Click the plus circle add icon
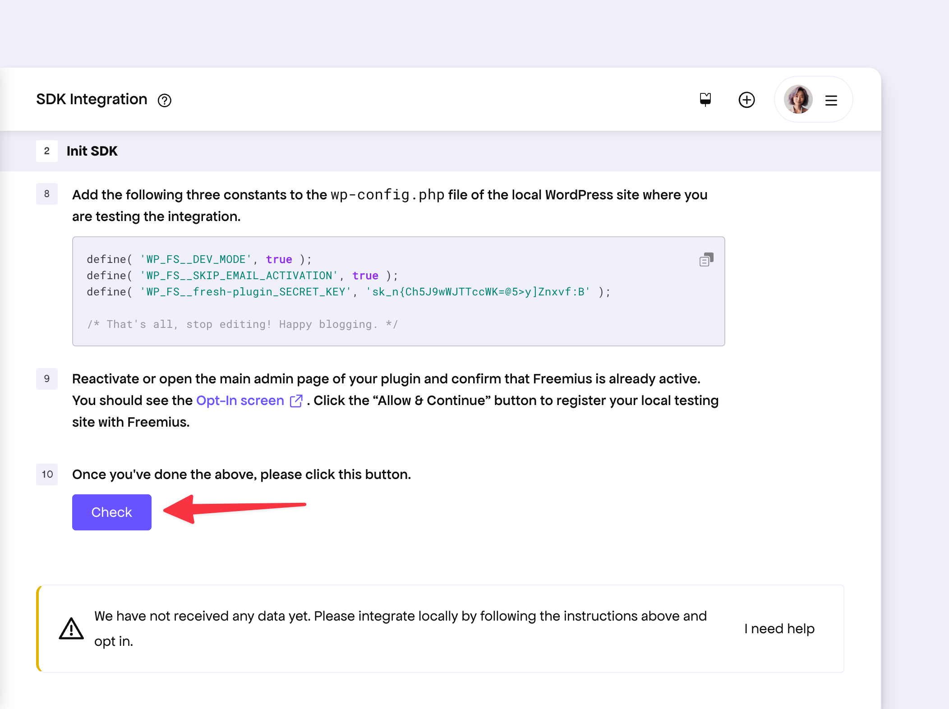Image resolution: width=949 pixels, height=709 pixels. coord(746,100)
